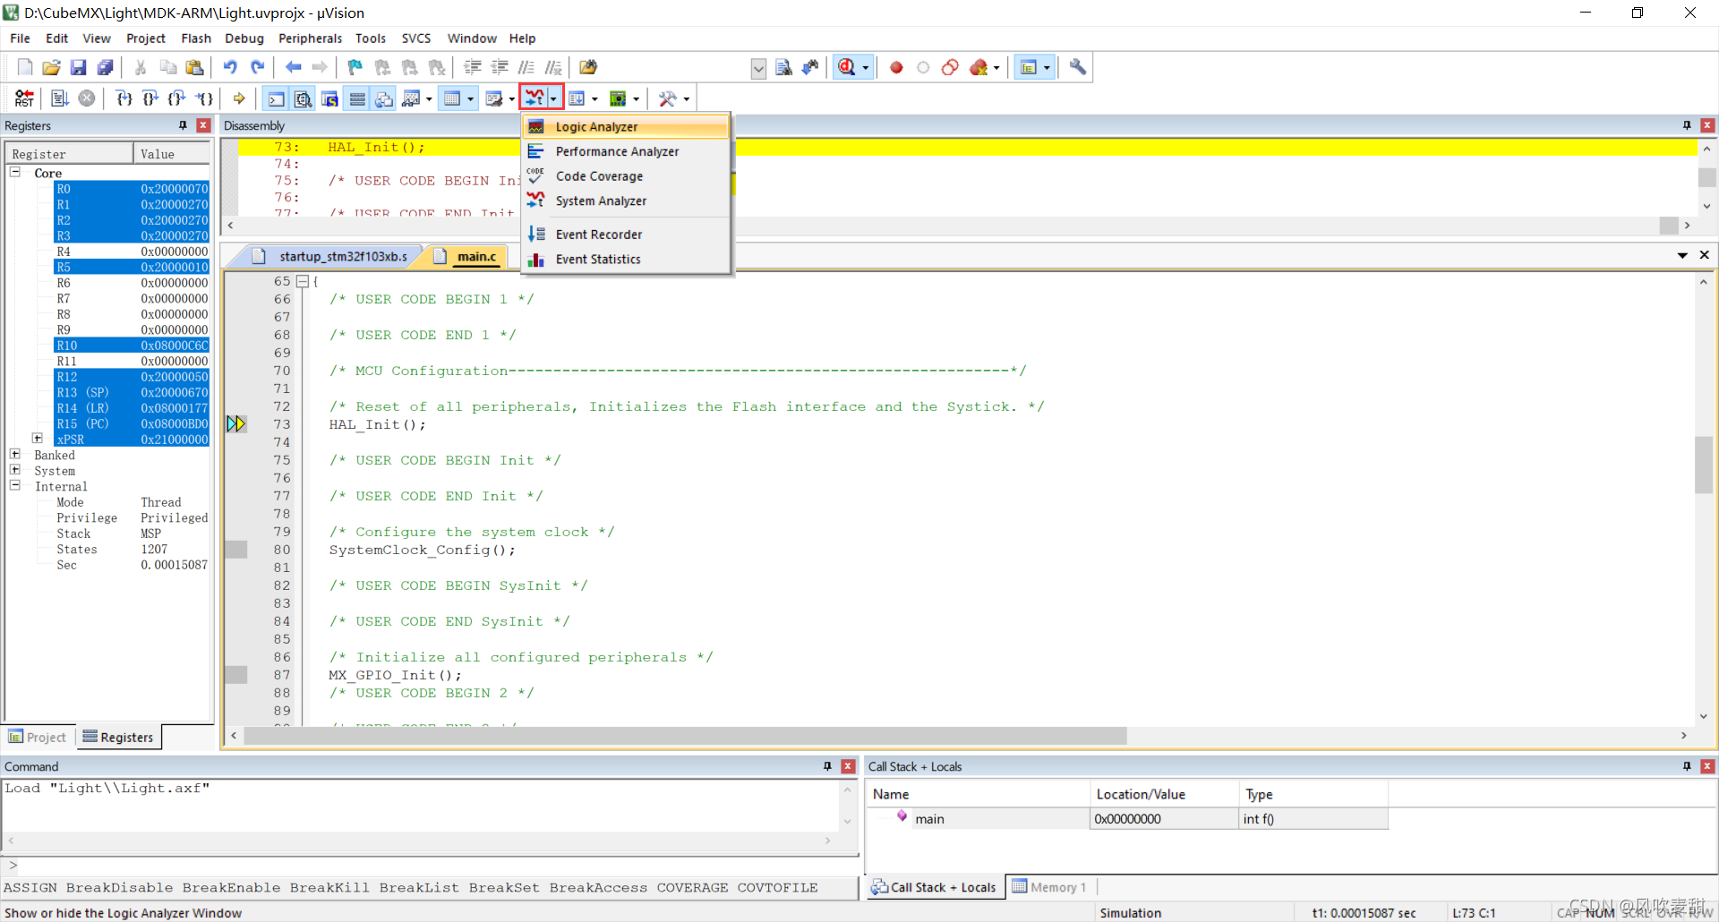Expand the Banked register group
This screenshot has width=1719, height=922.
pos(15,454)
